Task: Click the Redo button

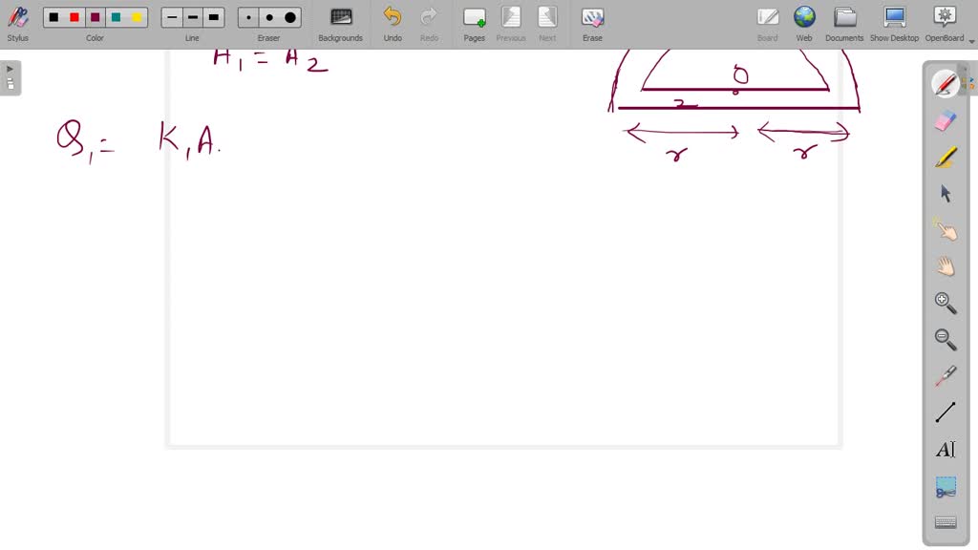Action: point(429,24)
